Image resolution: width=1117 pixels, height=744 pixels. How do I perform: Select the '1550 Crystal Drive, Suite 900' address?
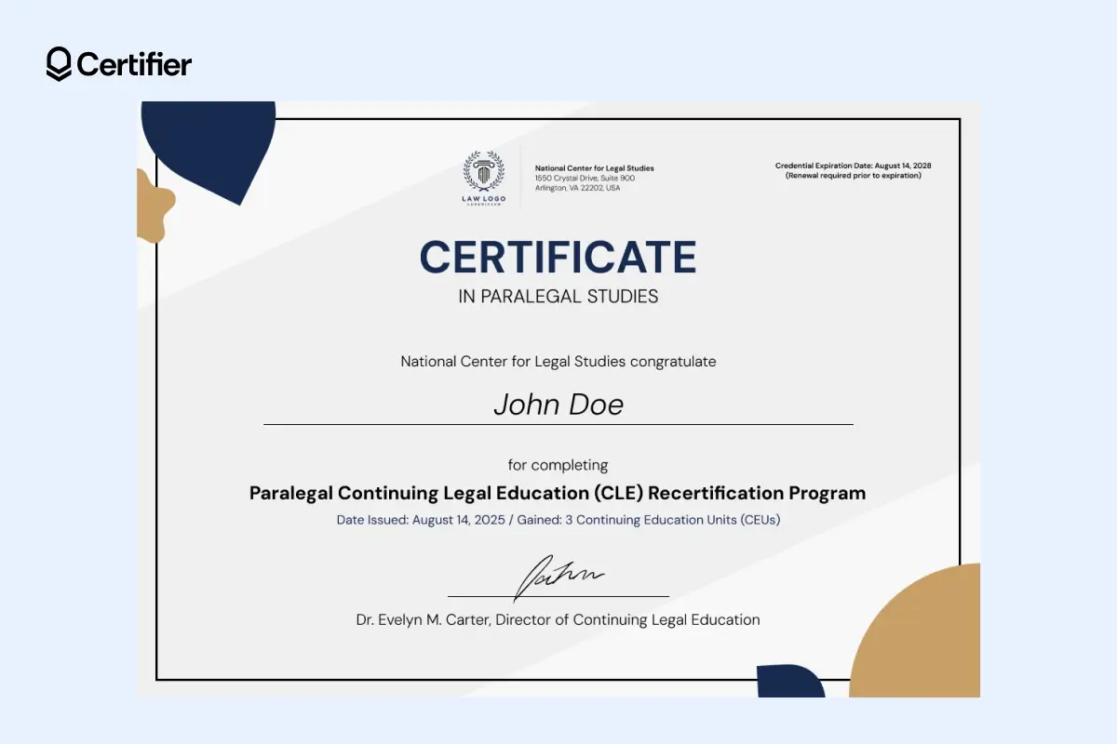[585, 178]
